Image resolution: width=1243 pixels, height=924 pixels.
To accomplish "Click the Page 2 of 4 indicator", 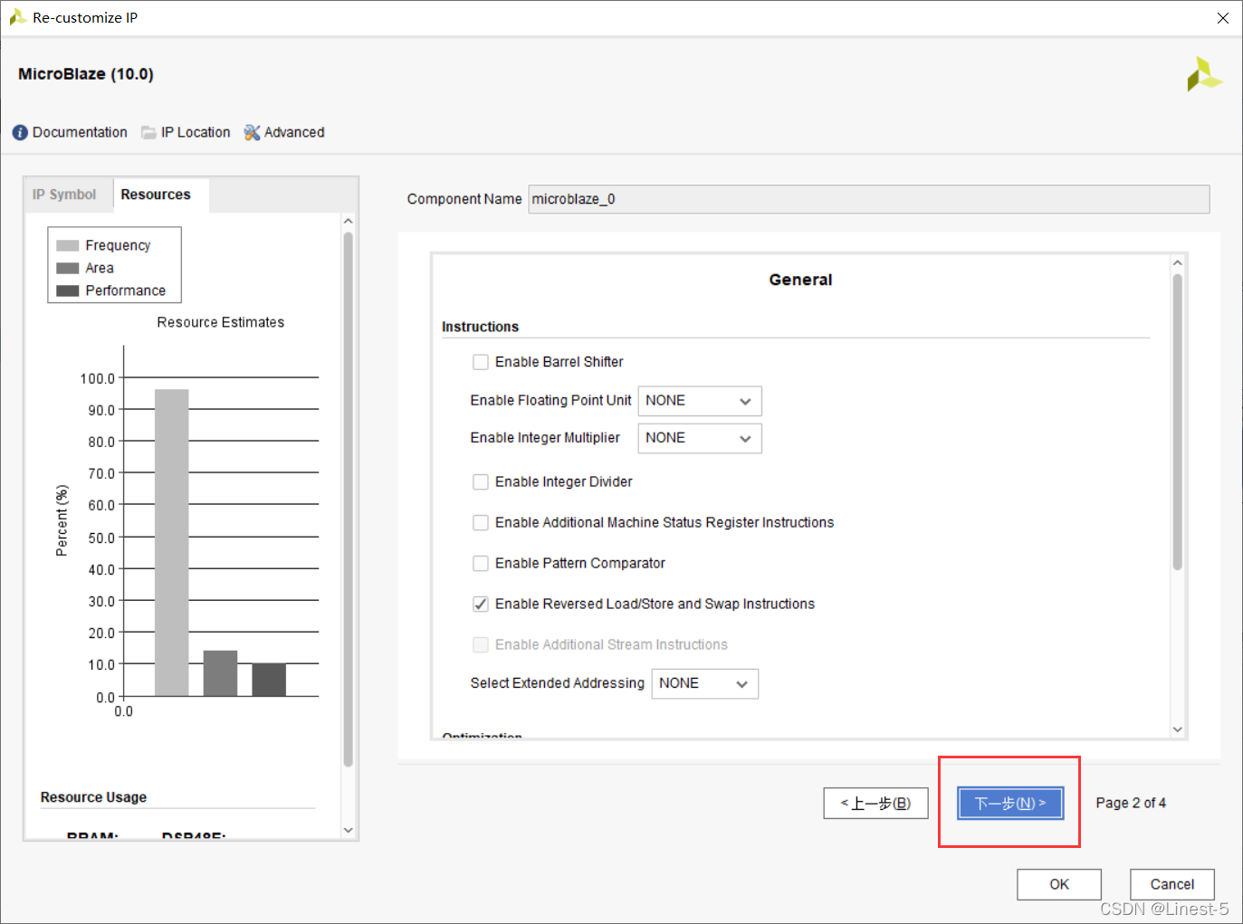I will point(1131,803).
